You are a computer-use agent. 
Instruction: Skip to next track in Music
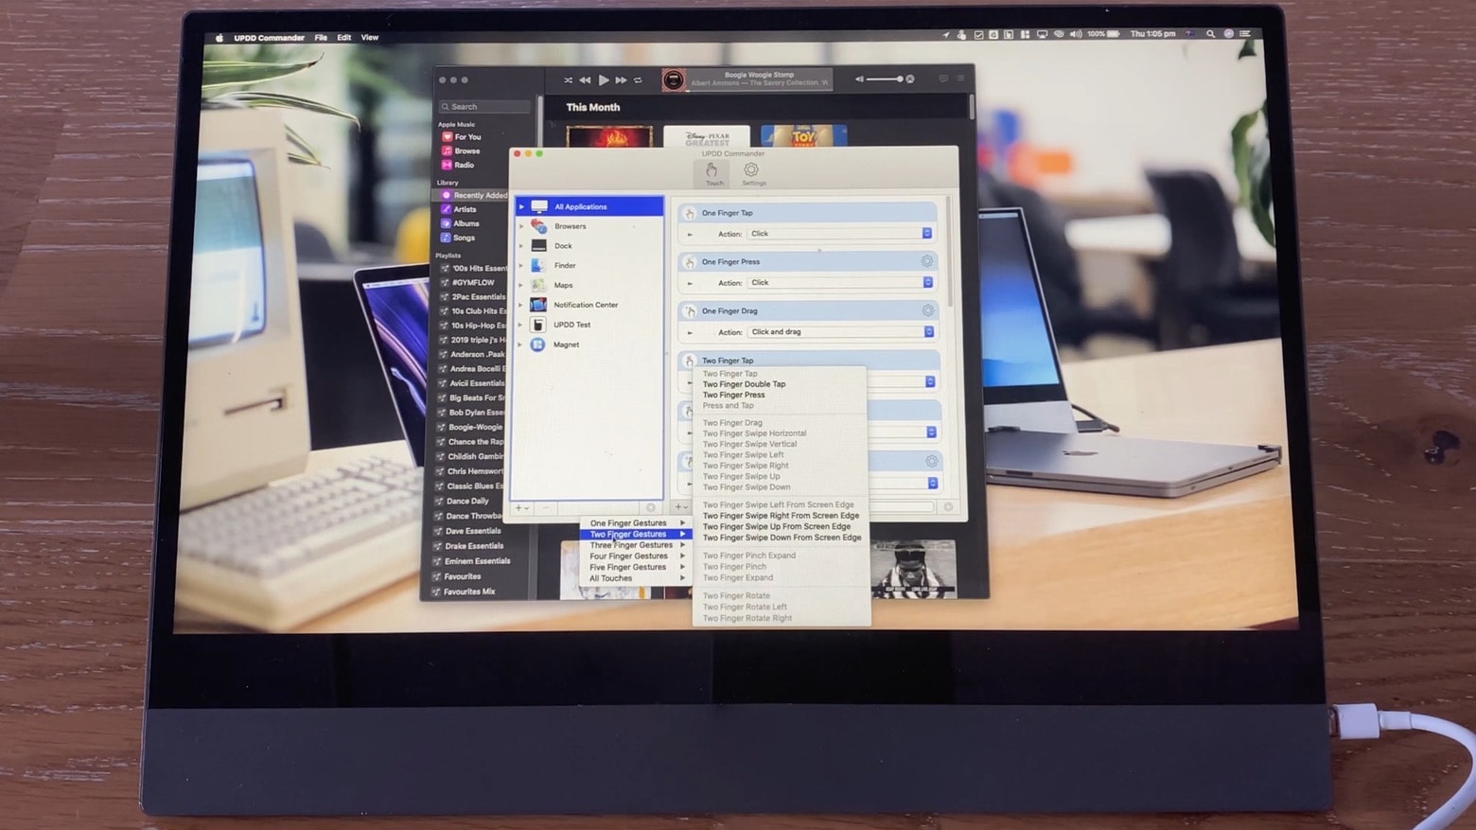[621, 80]
